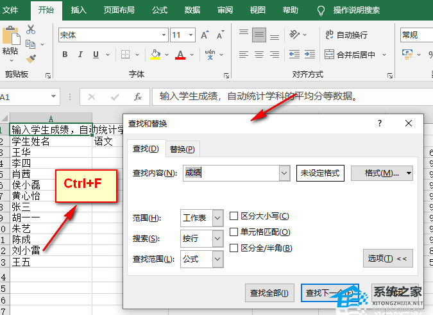
Task: Select column A header
Action: click(51, 118)
